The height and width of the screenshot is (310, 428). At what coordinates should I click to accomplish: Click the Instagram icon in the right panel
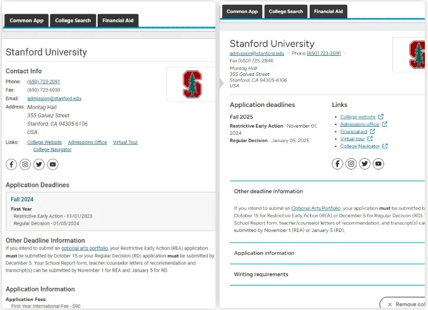point(351,164)
